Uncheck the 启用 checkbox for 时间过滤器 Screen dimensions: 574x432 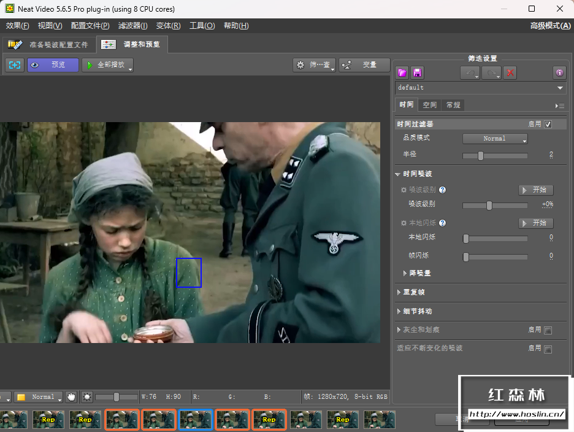pyautogui.click(x=548, y=124)
